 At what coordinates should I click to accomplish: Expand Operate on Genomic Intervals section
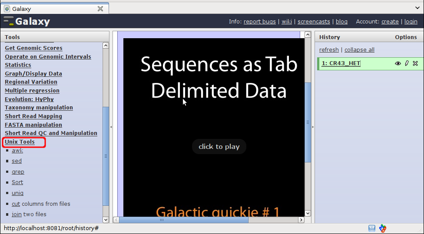(48, 57)
